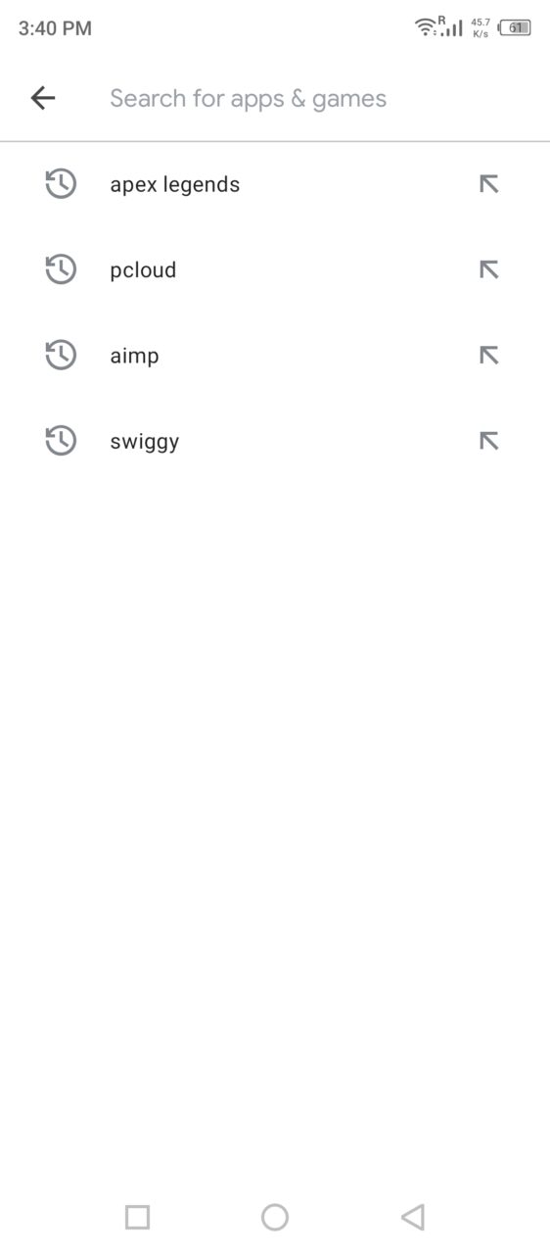Tap the battery indicator in status bar
The width and height of the screenshot is (550, 1254).
516,28
